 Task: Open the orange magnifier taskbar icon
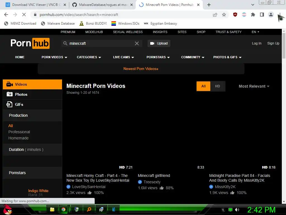tap(89, 209)
